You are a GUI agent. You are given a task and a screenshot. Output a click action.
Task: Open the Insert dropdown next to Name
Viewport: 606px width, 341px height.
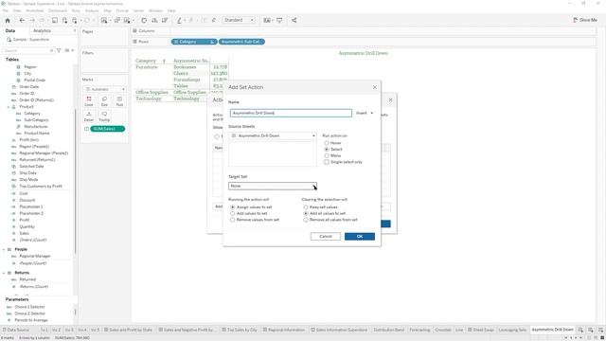click(x=365, y=113)
